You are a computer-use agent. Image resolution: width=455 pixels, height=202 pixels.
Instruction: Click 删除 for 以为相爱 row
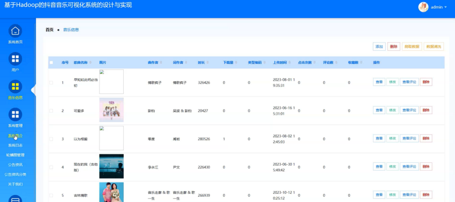(x=426, y=138)
